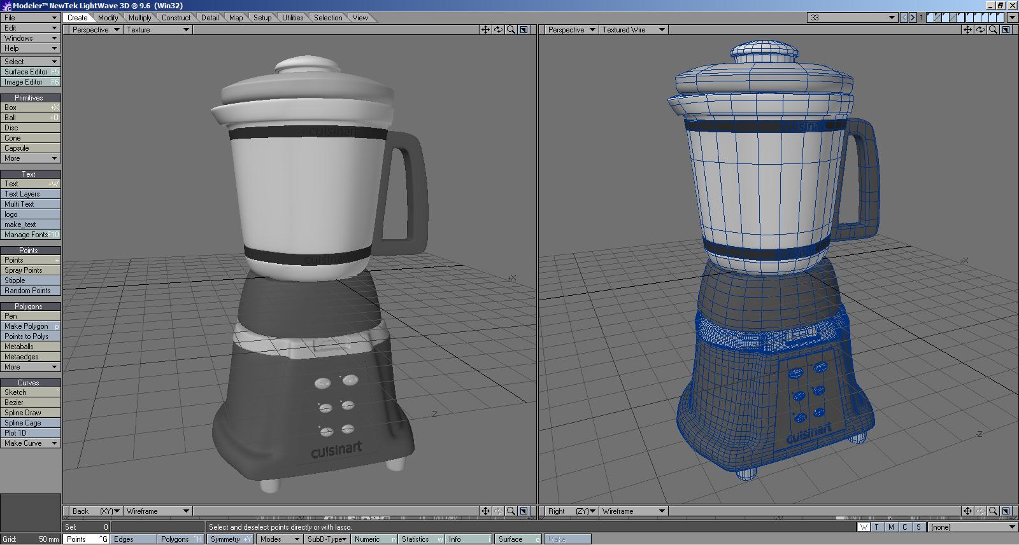The image size is (1019, 545).
Task: Open the current object dropdown showing 33
Action: (x=853, y=18)
